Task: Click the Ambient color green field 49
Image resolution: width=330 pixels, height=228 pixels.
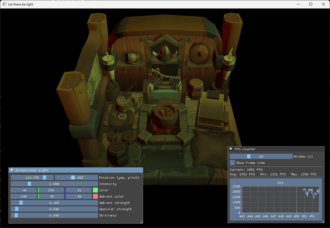Action: click(51, 196)
